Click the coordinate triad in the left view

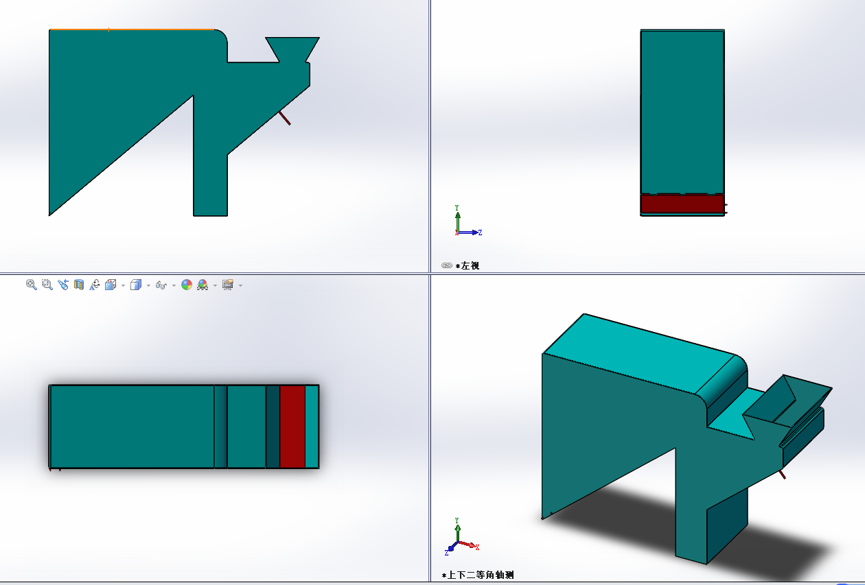tap(468, 221)
